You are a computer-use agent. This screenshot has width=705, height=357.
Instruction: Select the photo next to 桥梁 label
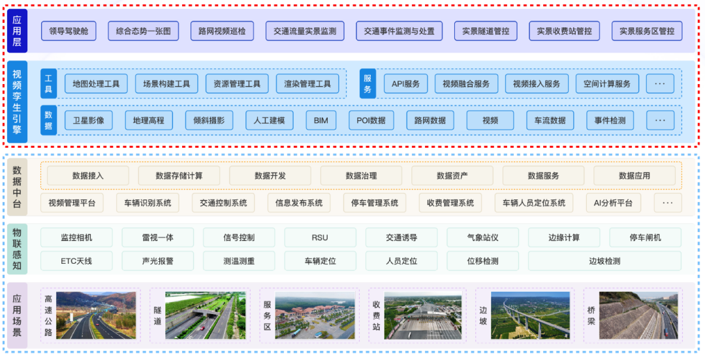[x=638, y=315]
